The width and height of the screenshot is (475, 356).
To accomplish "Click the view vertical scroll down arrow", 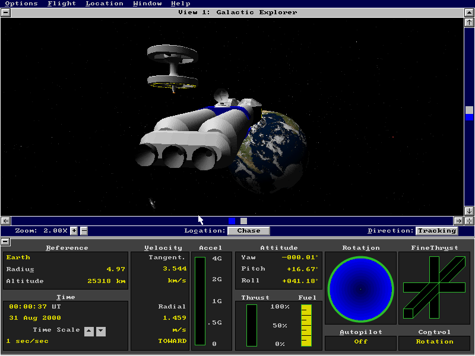I will [x=469, y=211].
